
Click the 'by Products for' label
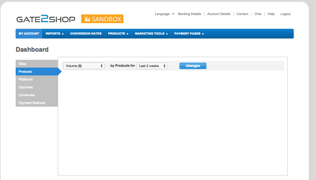[123, 66]
